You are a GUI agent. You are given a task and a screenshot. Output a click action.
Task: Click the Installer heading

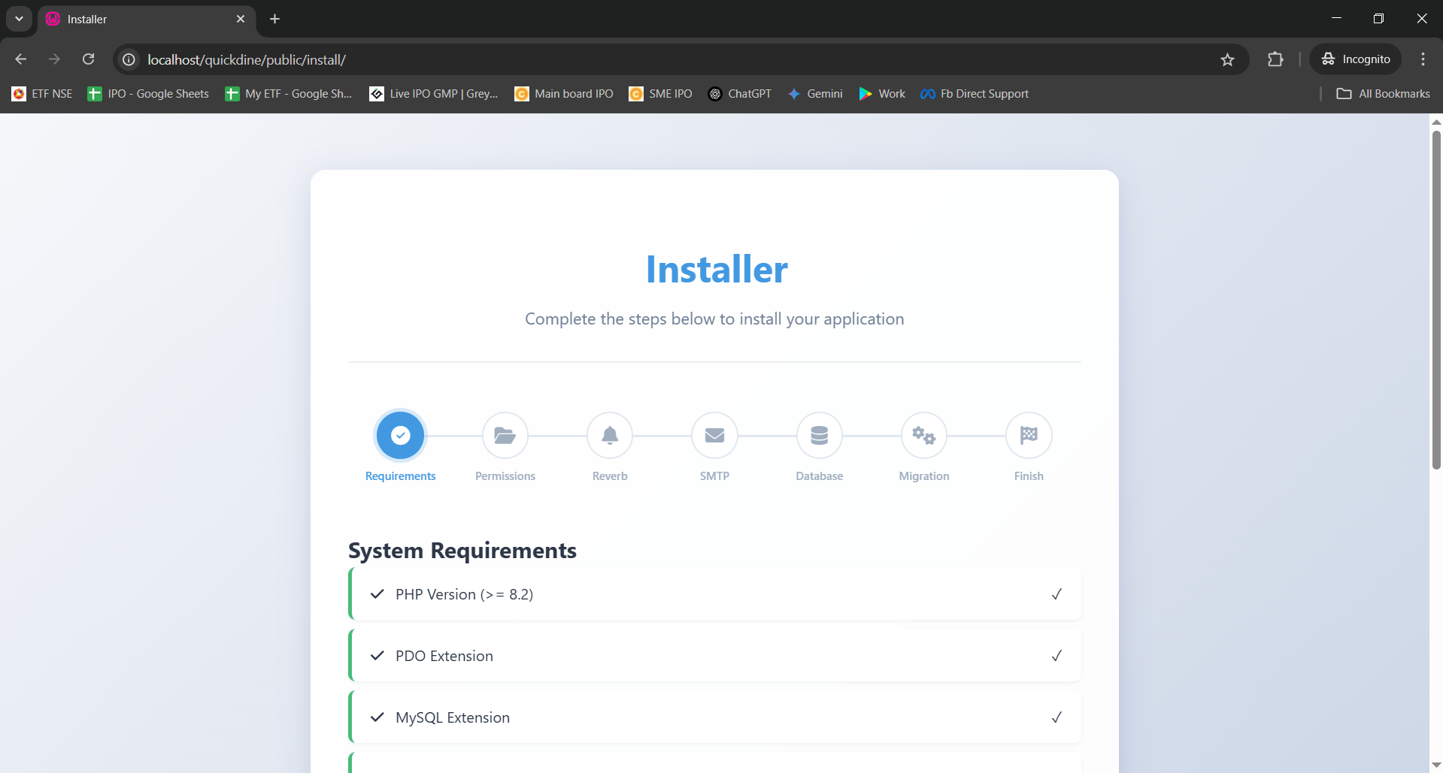coord(717,269)
